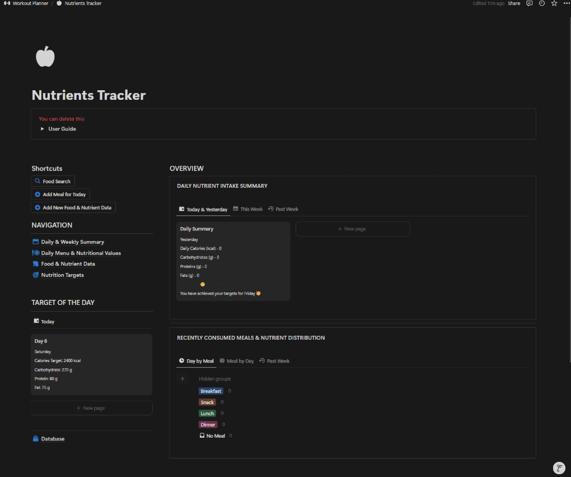Favorite this page with the star icon
This screenshot has height=477, width=571.
(x=554, y=3)
